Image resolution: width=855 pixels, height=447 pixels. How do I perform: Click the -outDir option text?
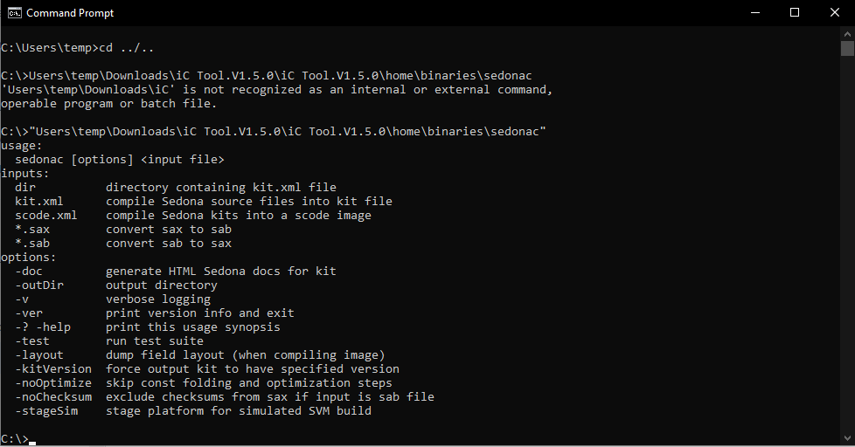[x=39, y=285]
